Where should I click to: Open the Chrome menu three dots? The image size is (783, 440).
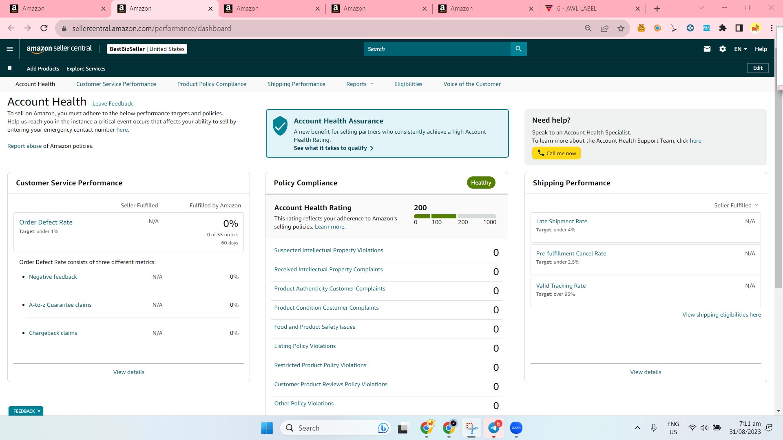[x=772, y=28]
